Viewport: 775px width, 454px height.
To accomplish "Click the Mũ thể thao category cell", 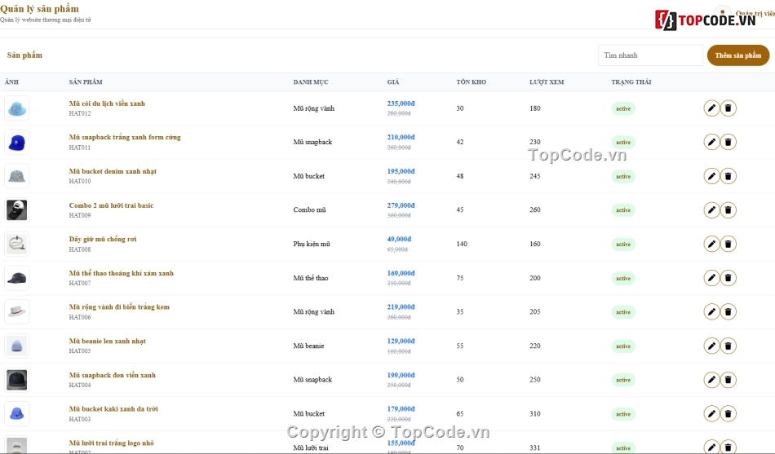I will (x=310, y=278).
